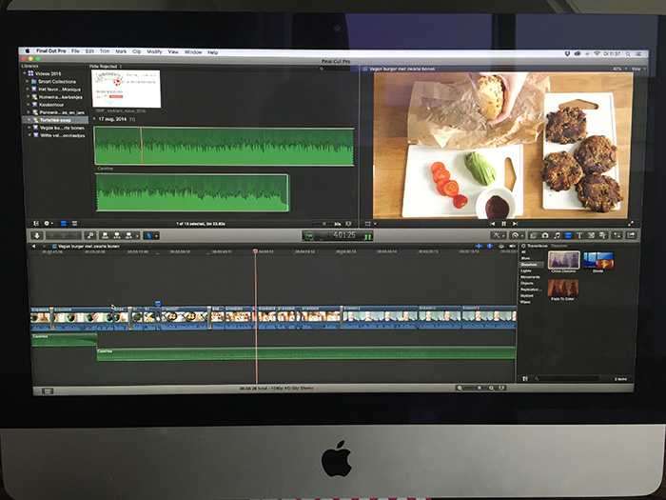Viewport: 666px width, 500px height.
Task: Select the Cross Dissolve transition thumbnail
Action: [563, 260]
